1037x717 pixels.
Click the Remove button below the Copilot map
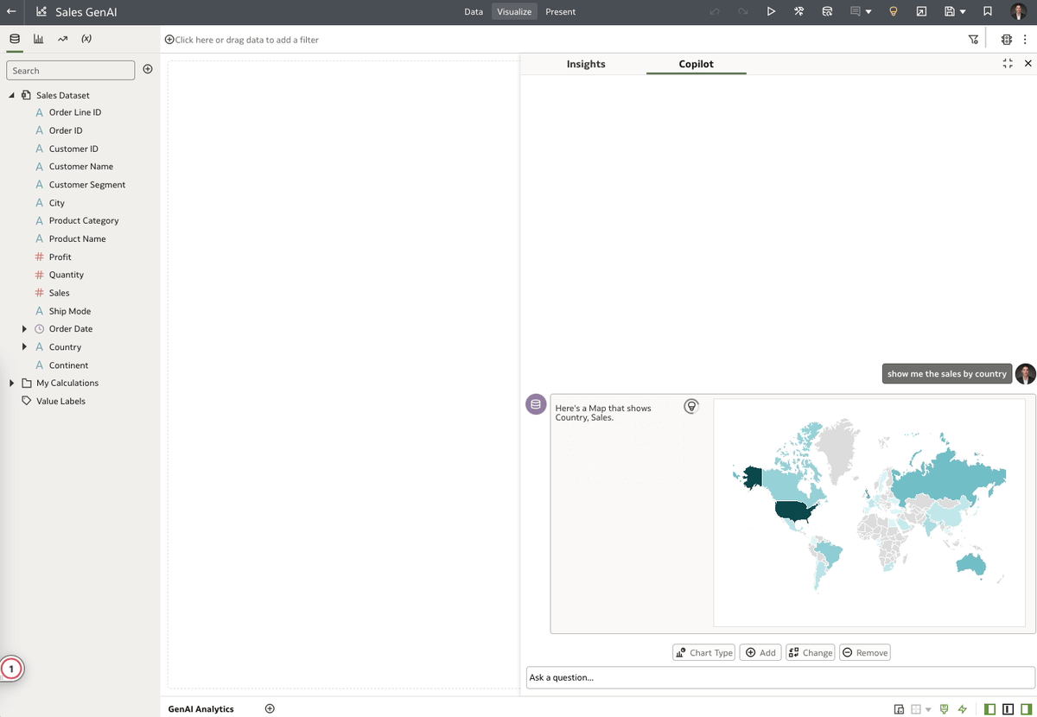864,652
